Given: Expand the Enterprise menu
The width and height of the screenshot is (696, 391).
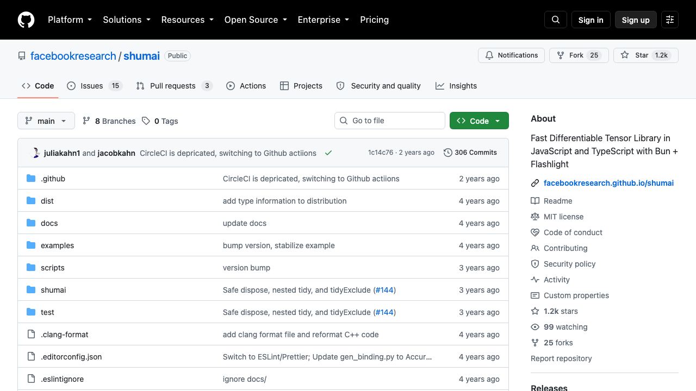Looking at the screenshot, I should pos(325,20).
